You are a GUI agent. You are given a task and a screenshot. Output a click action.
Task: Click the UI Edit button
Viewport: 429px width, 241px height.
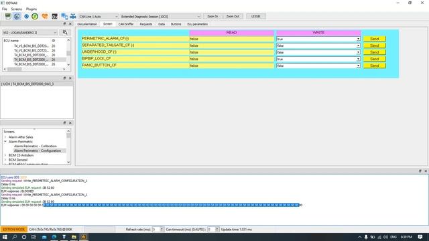[x=256, y=16]
